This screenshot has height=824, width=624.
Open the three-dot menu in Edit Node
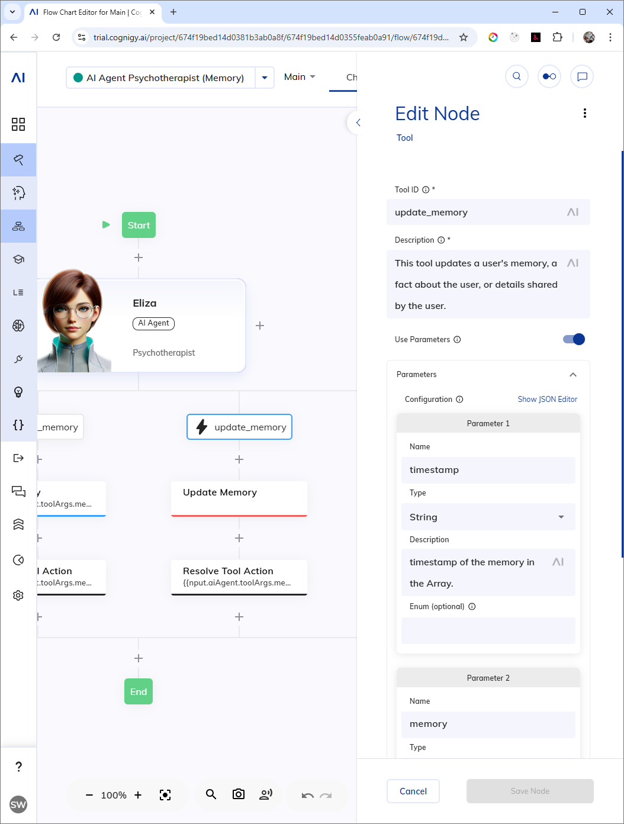585,113
